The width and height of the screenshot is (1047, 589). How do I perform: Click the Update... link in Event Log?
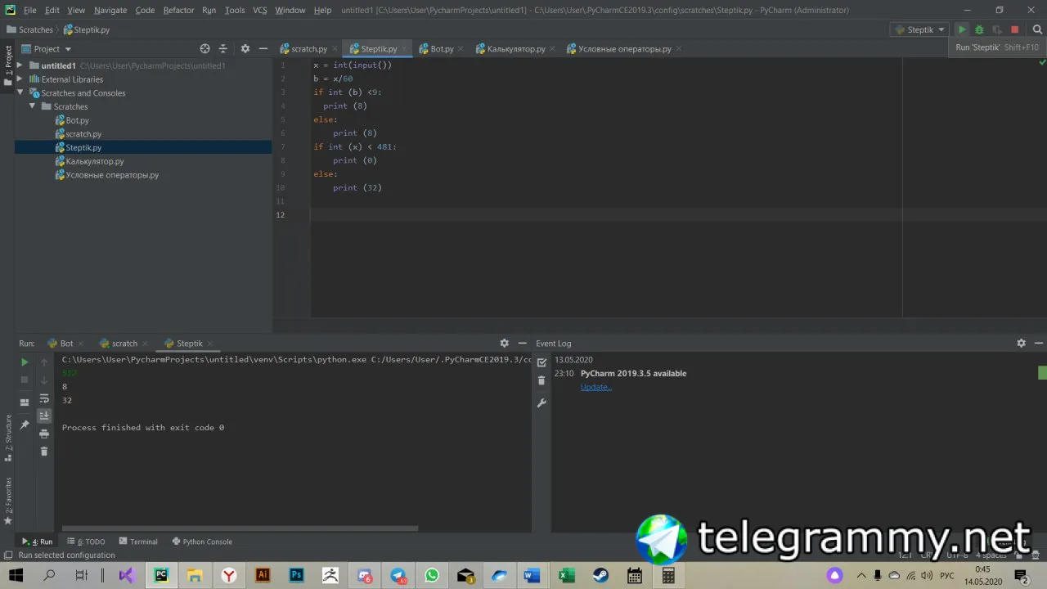click(x=595, y=387)
